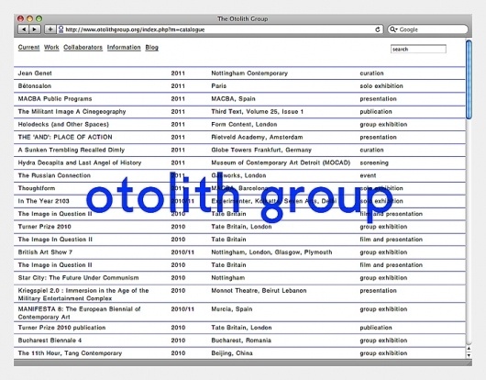Select Bucharest Biennale 4 entry
Viewport: 486px width, 380px height.
50,341
